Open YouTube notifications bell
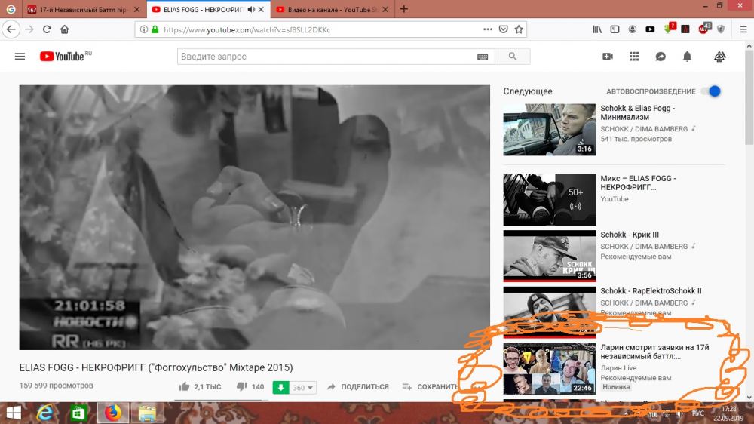754x424 pixels. coord(687,57)
